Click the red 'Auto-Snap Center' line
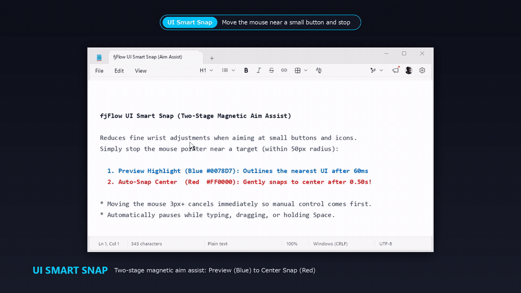The height and width of the screenshot is (293, 521). [239, 182]
